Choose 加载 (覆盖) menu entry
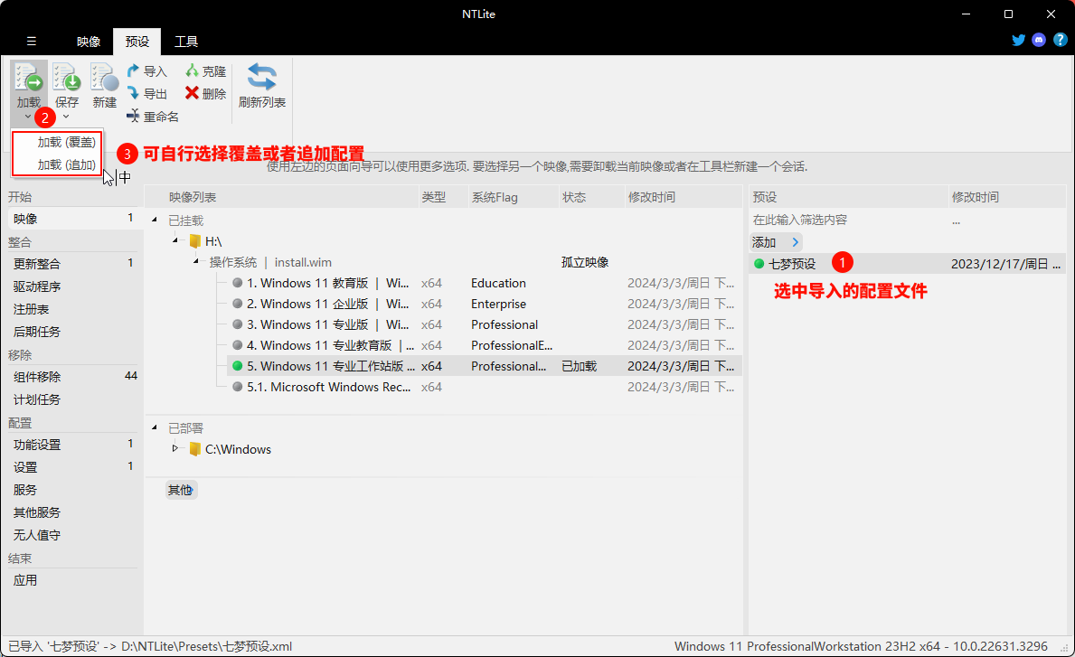The image size is (1075, 657). 66,142
